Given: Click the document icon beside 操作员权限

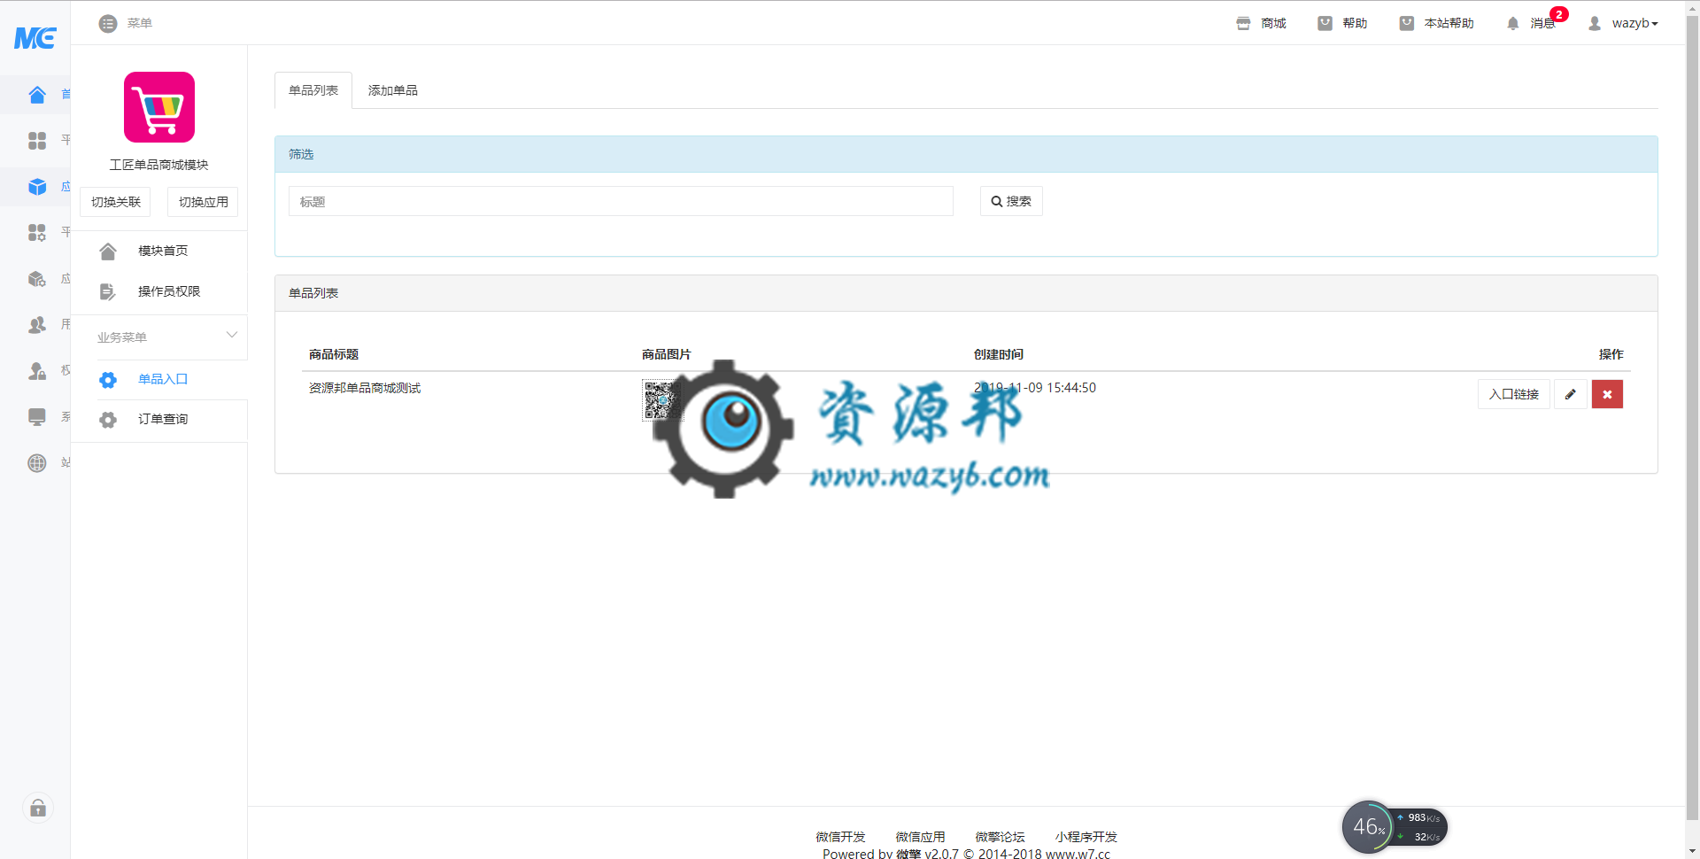Looking at the screenshot, I should [x=108, y=292].
